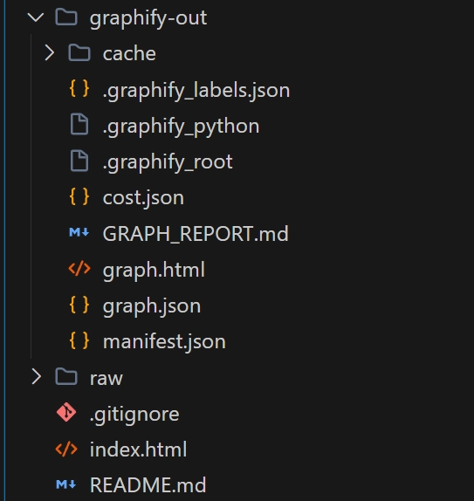This screenshot has width=474, height=501.
Task: Click the blank file icon beside .graphify_python
Action: tap(79, 125)
